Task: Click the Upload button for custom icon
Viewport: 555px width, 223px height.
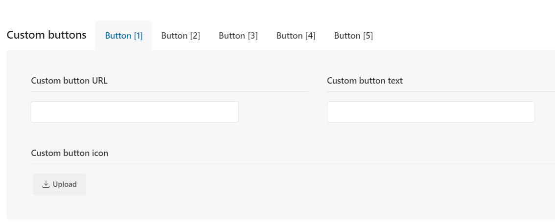Action: pos(60,184)
